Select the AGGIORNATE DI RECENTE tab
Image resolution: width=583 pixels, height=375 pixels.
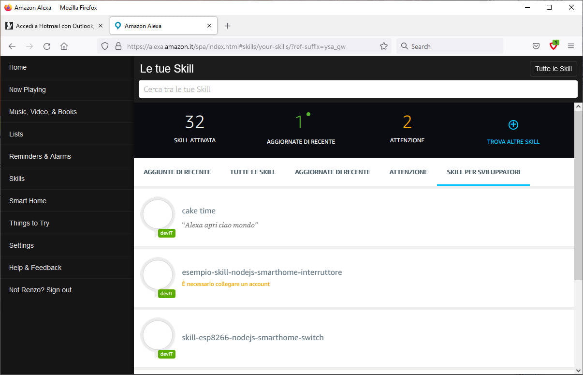tap(332, 172)
